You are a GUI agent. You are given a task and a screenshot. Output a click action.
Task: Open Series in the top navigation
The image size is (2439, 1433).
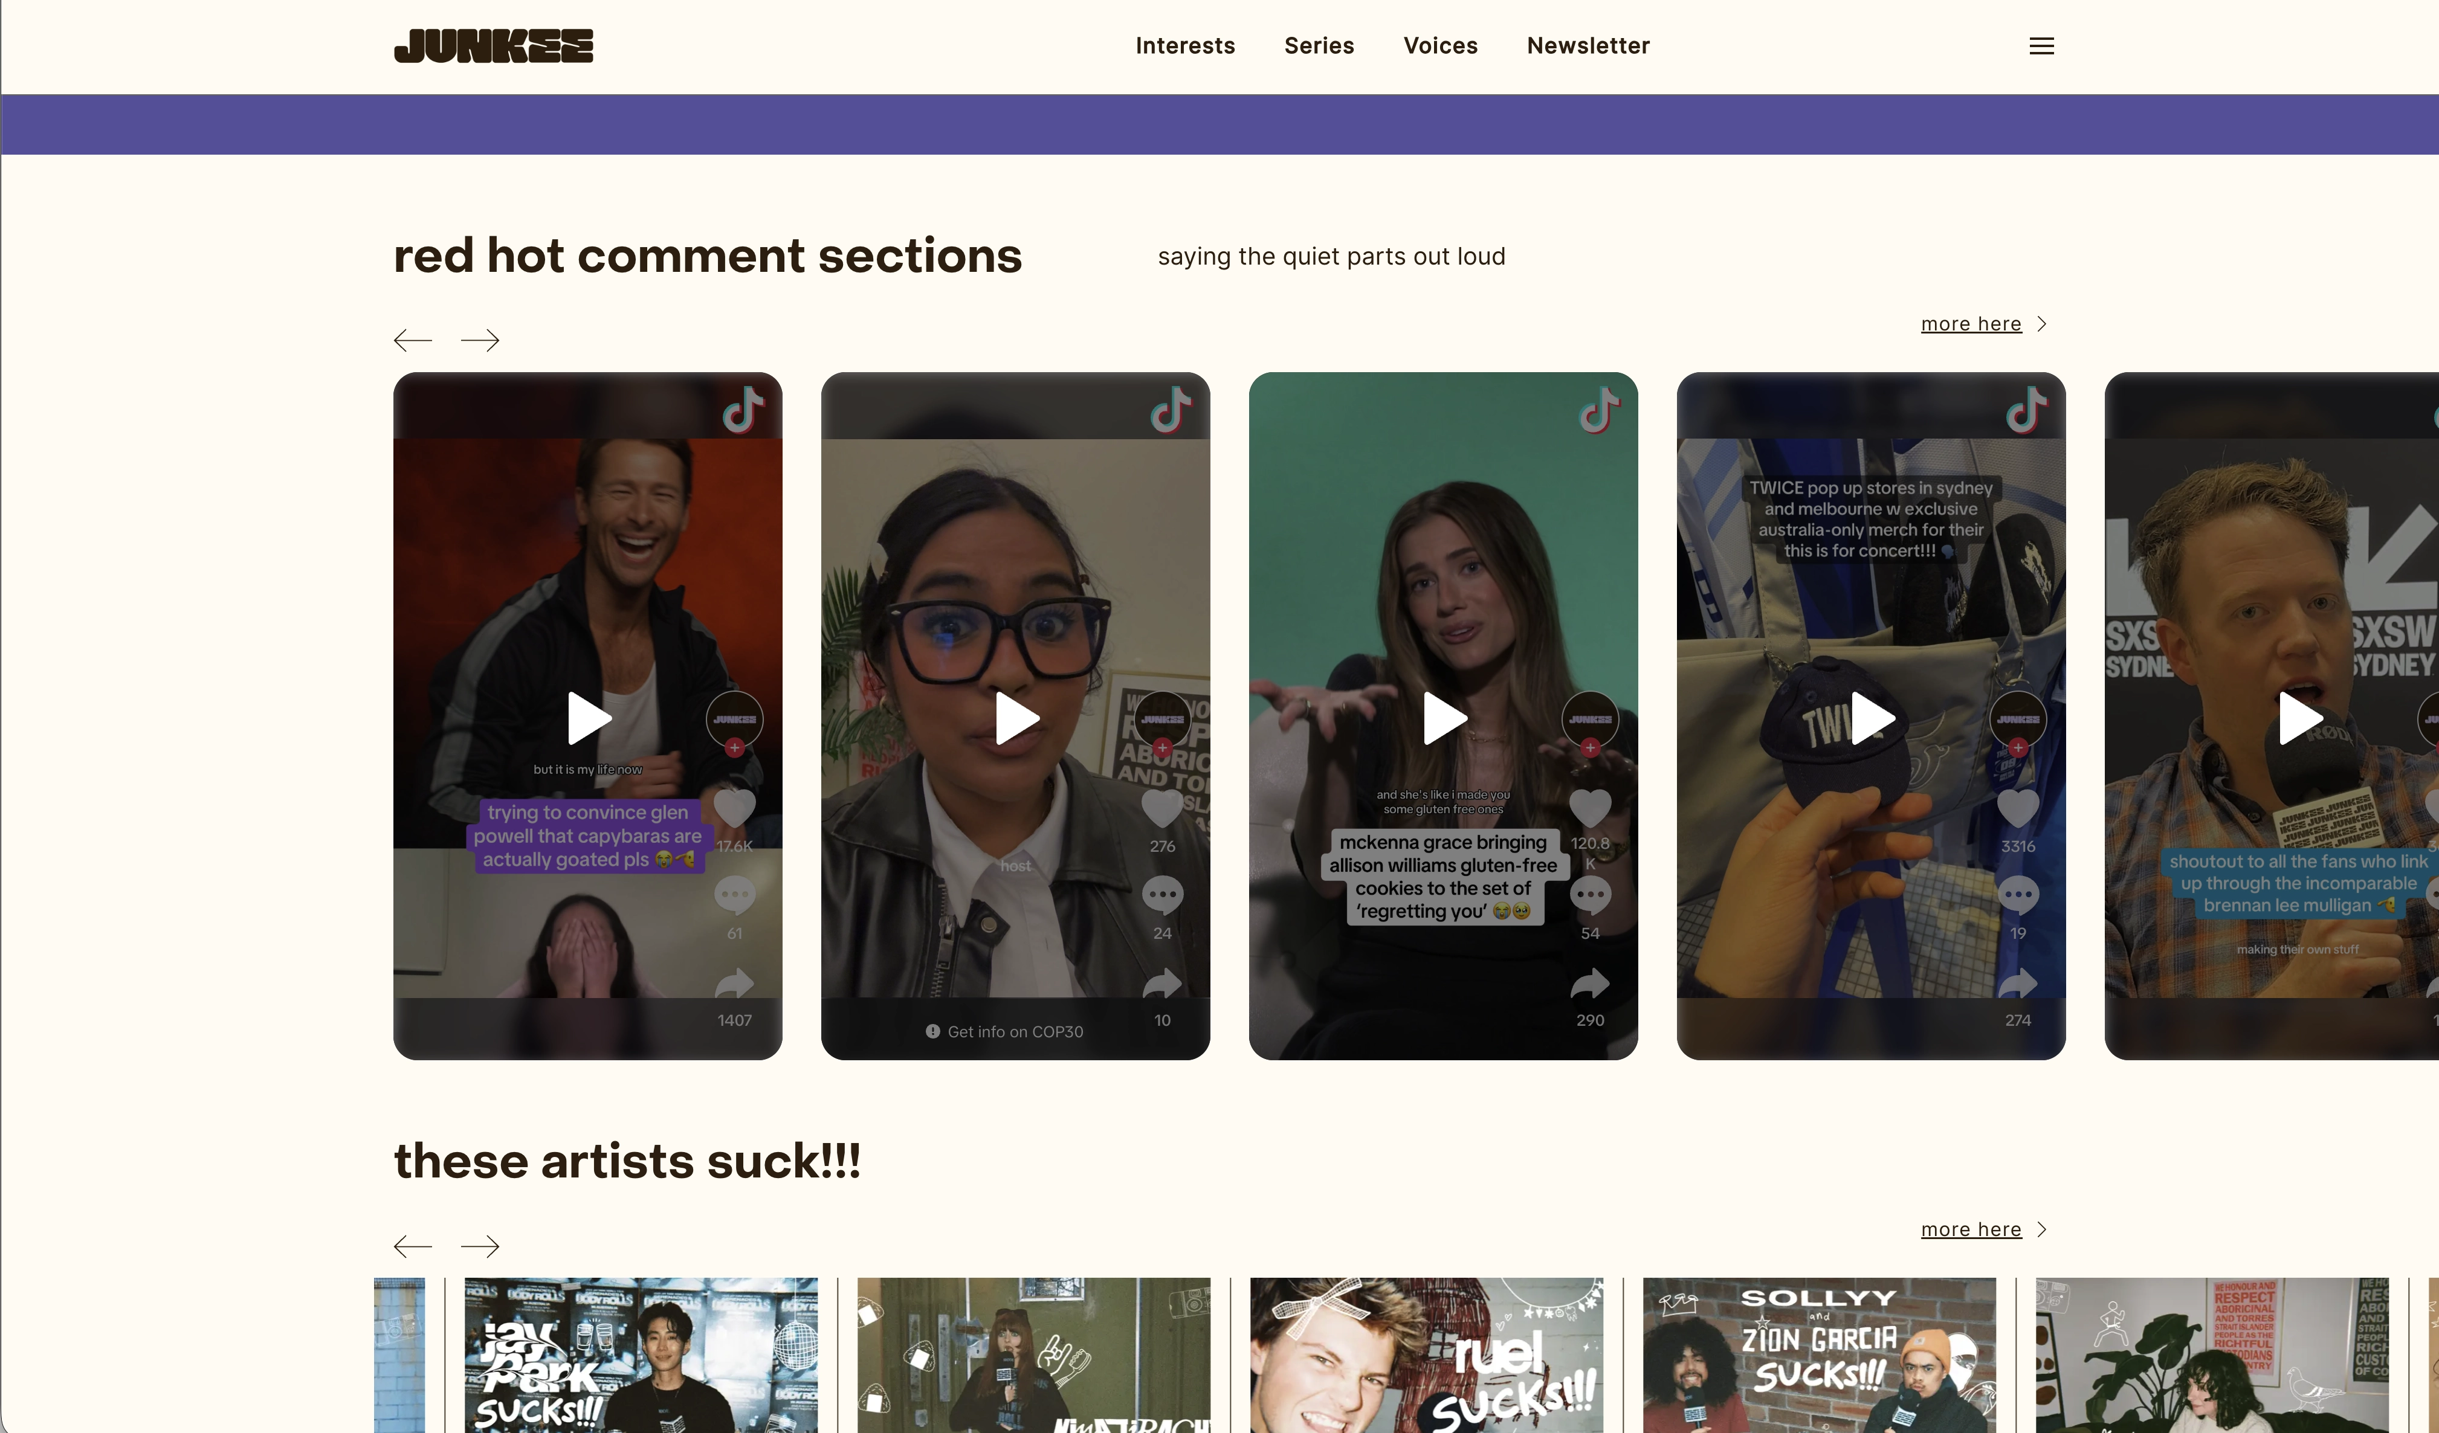(1318, 45)
